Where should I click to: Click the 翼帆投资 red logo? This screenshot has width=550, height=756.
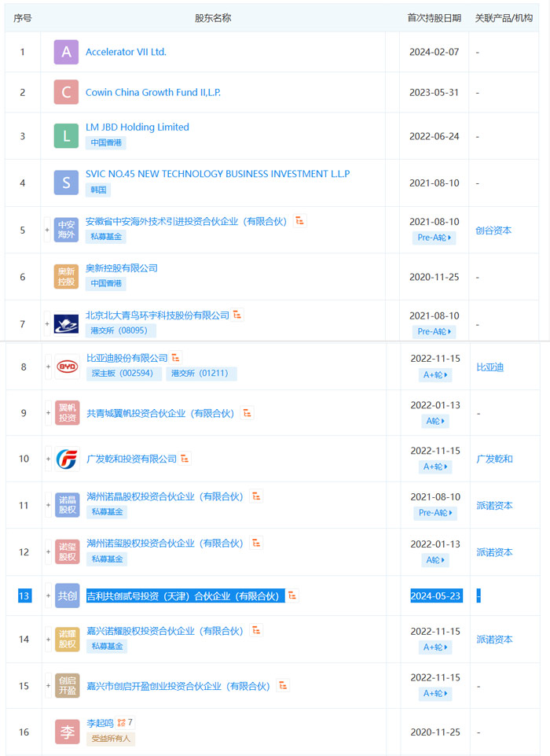68,413
